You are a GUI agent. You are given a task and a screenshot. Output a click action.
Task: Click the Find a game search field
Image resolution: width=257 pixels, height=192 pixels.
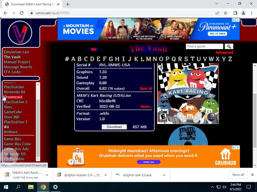coord(204,46)
